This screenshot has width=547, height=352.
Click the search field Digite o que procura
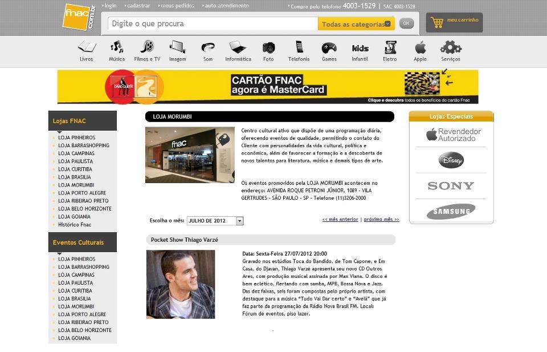213,24
